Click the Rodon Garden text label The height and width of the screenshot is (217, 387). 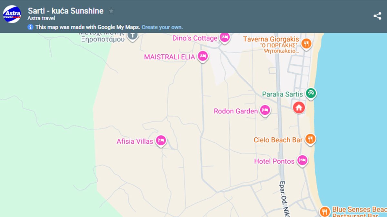coord(236,111)
